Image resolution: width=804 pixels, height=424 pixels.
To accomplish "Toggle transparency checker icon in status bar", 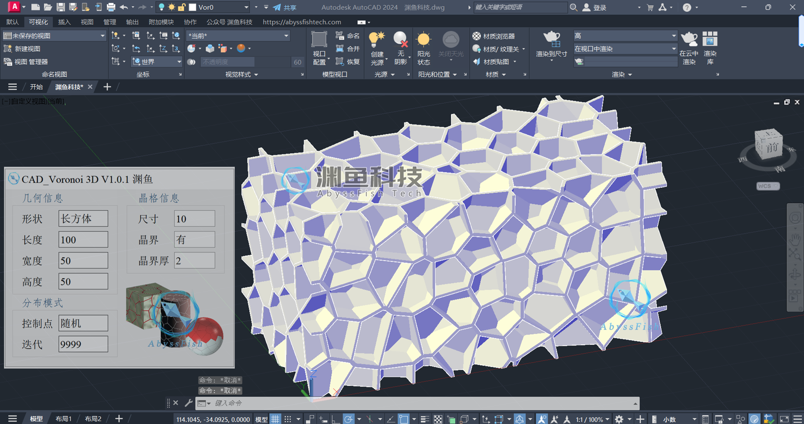I will point(438,419).
